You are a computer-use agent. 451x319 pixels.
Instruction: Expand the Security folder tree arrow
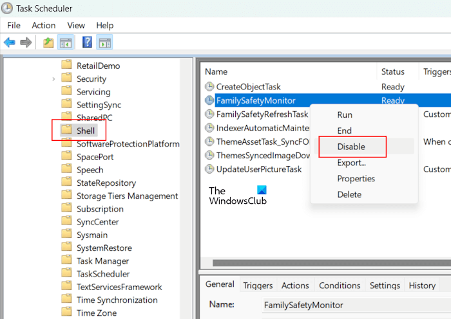click(53, 78)
